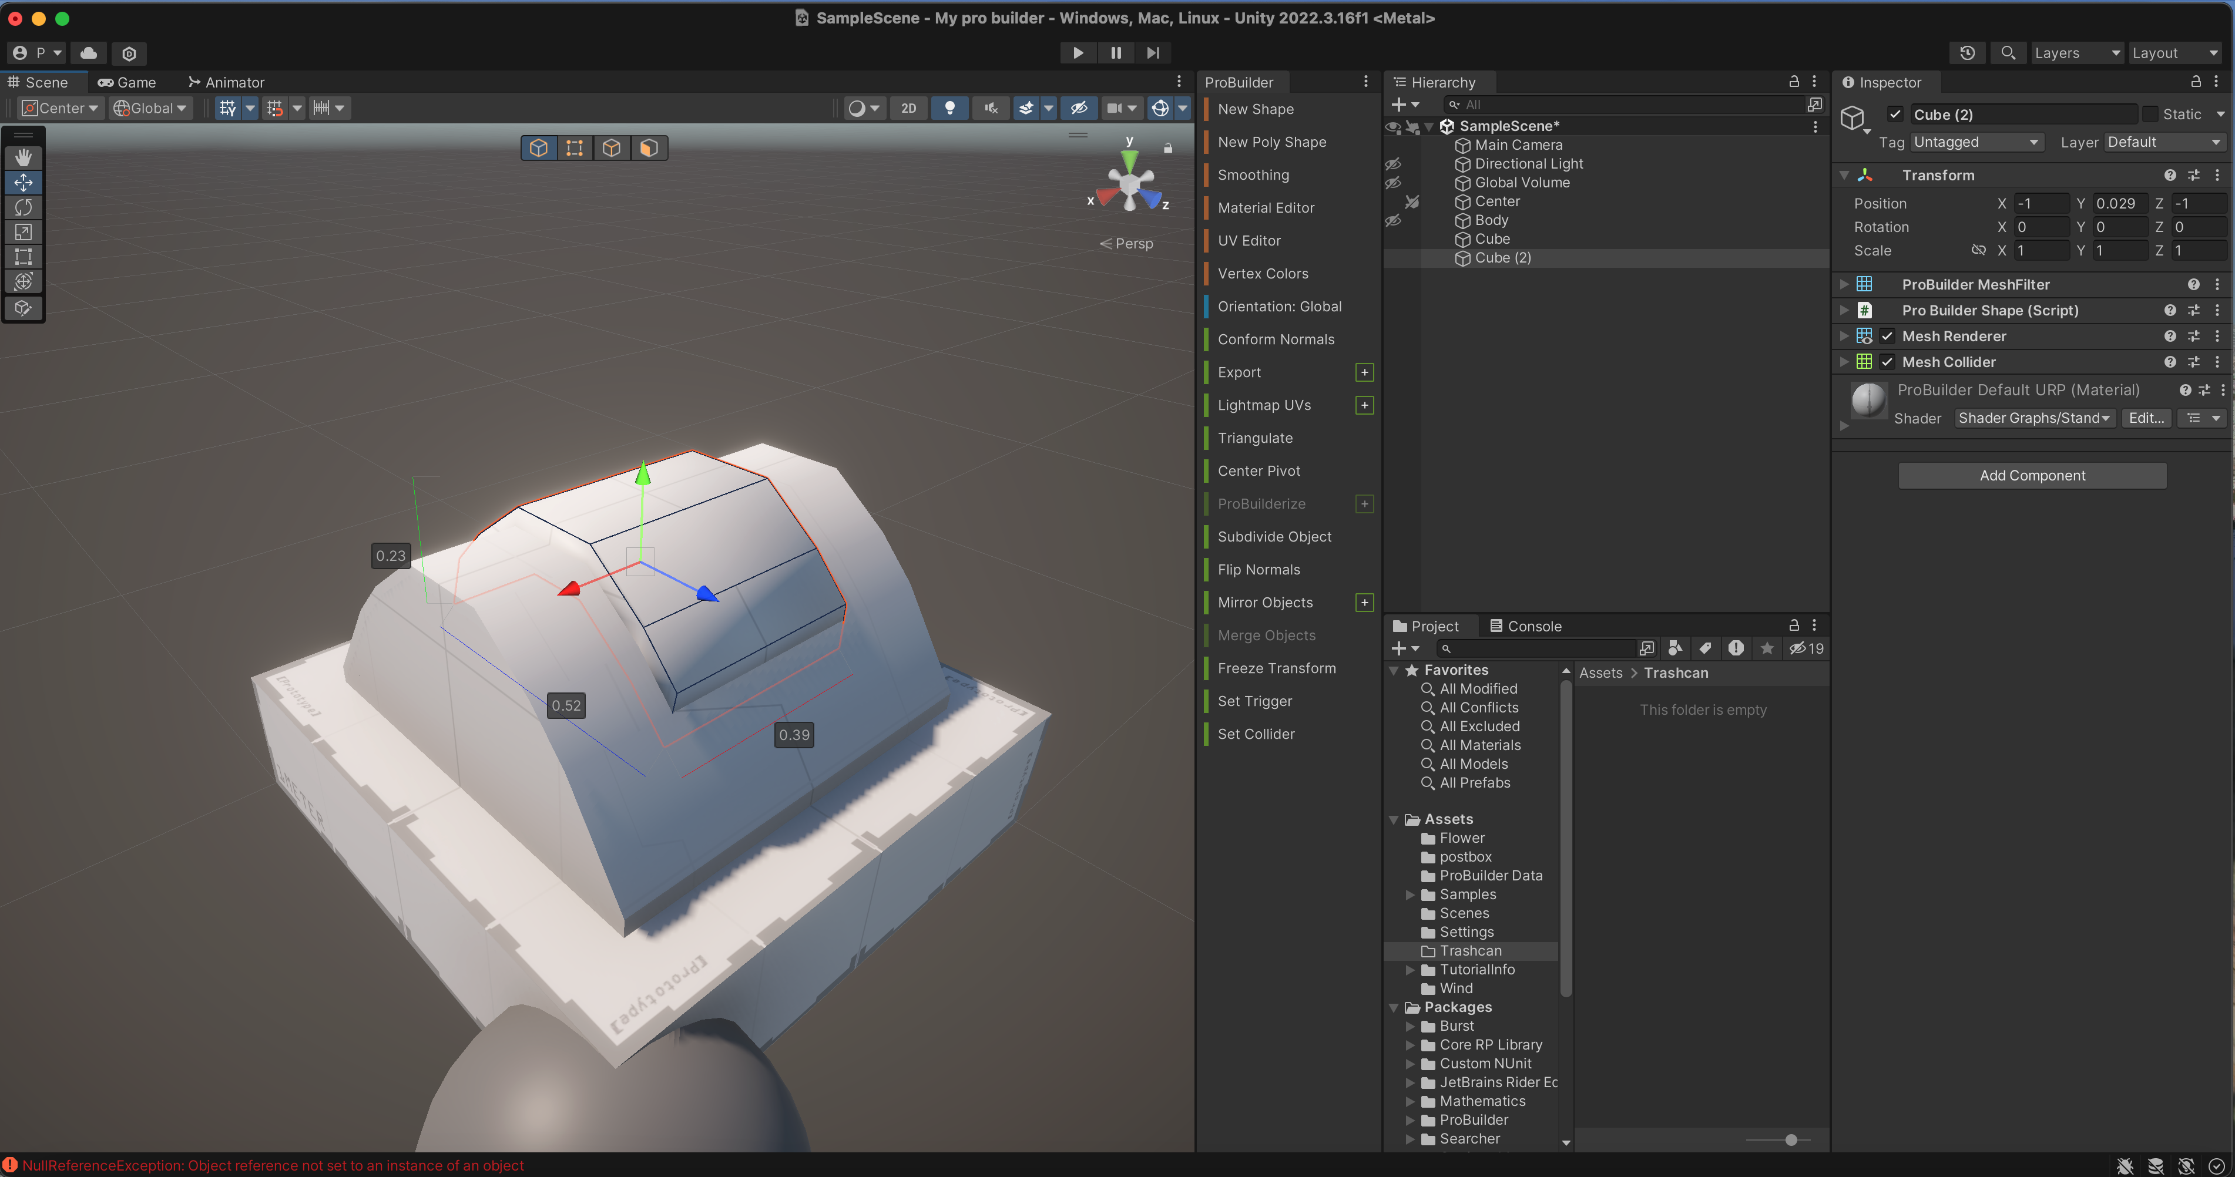Image resolution: width=2235 pixels, height=1177 pixels.
Task: Select the Scale tool
Action: [24, 231]
